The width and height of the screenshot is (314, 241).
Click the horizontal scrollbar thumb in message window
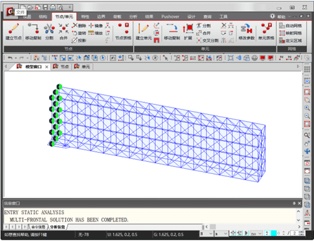[x=213, y=227]
